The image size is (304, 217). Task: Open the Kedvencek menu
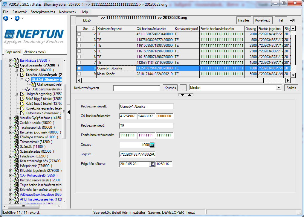coord(68,12)
